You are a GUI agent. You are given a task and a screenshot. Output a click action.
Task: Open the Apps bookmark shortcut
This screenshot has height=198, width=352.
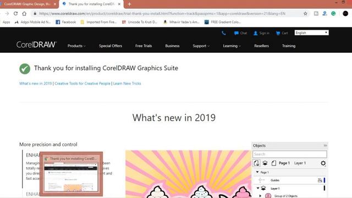coord(6,22)
